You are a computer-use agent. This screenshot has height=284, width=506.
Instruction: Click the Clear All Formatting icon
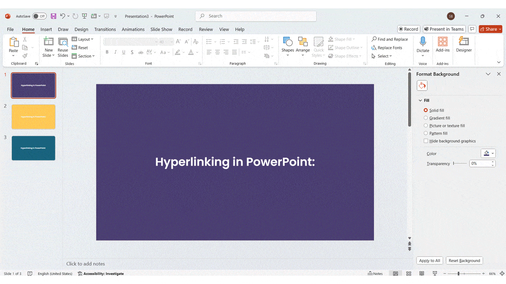coord(196,41)
